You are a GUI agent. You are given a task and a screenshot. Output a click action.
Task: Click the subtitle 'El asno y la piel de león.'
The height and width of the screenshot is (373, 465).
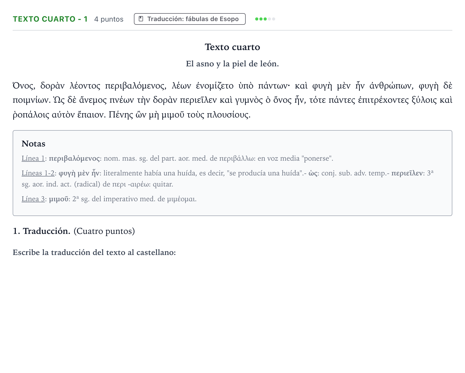[232, 64]
